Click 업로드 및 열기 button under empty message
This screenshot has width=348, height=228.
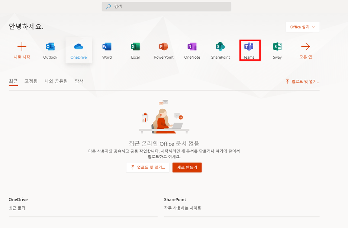(148, 167)
